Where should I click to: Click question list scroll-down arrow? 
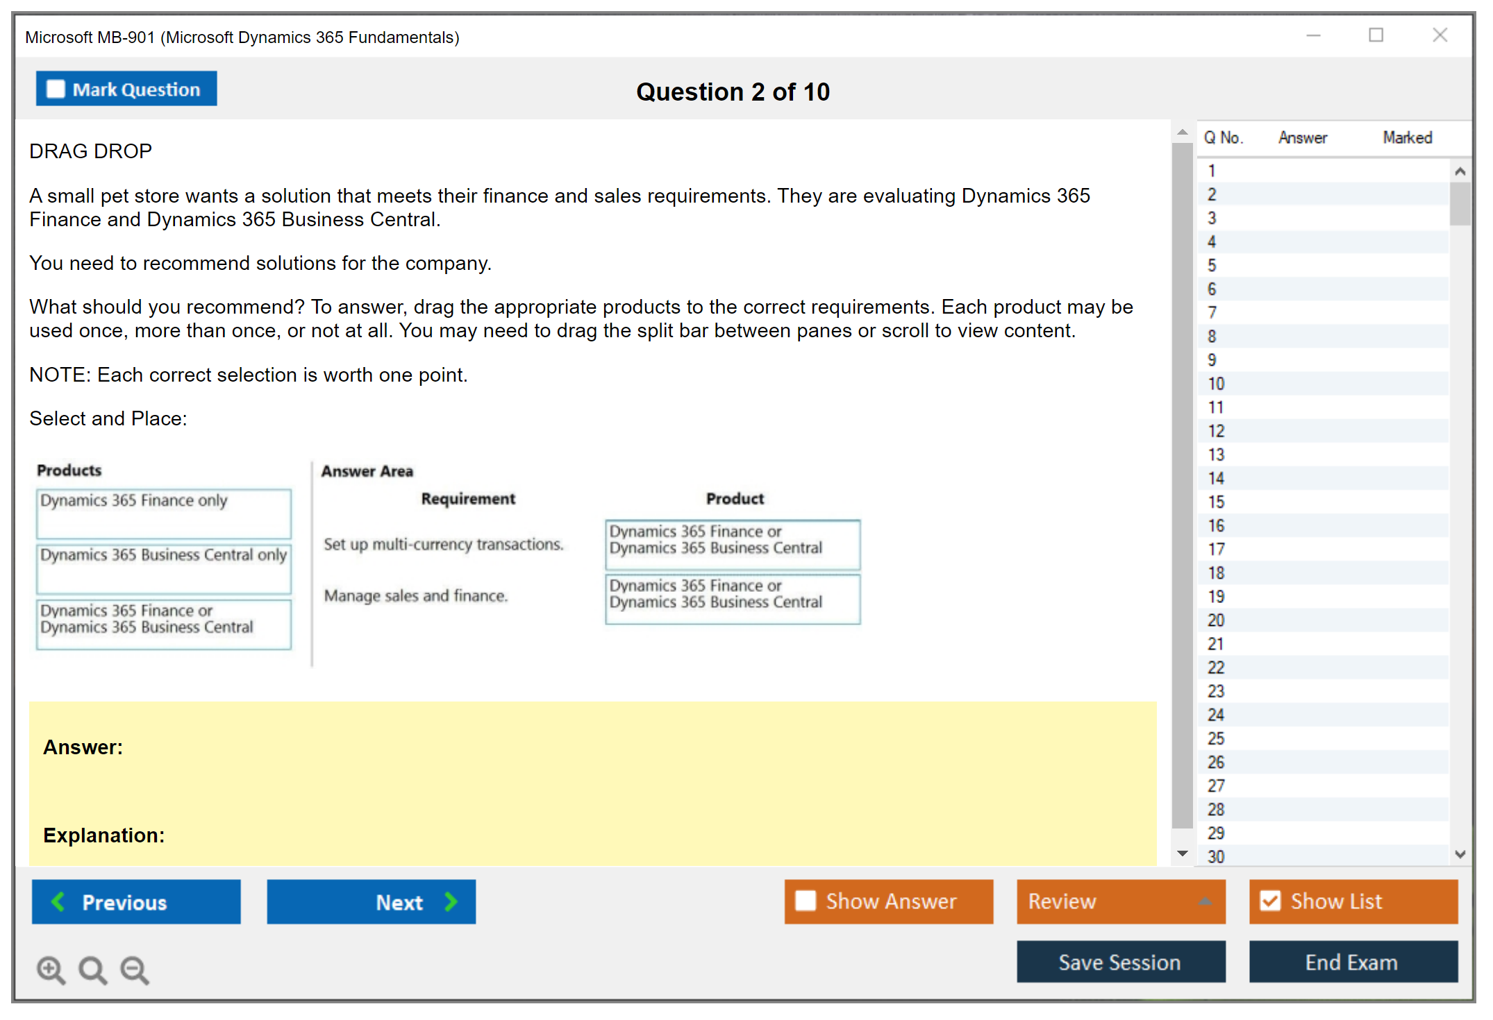tap(1460, 854)
